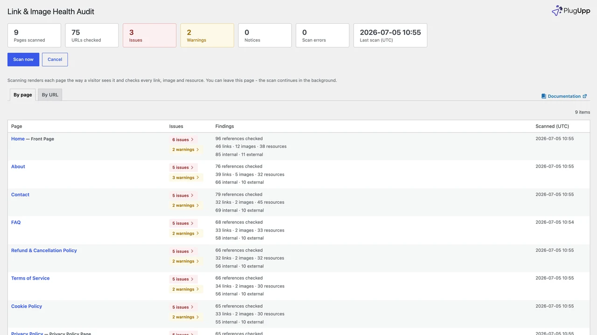The height and width of the screenshot is (335, 597).
Task: Expand the 5 issues badge for FAQ
Action: pos(183,223)
